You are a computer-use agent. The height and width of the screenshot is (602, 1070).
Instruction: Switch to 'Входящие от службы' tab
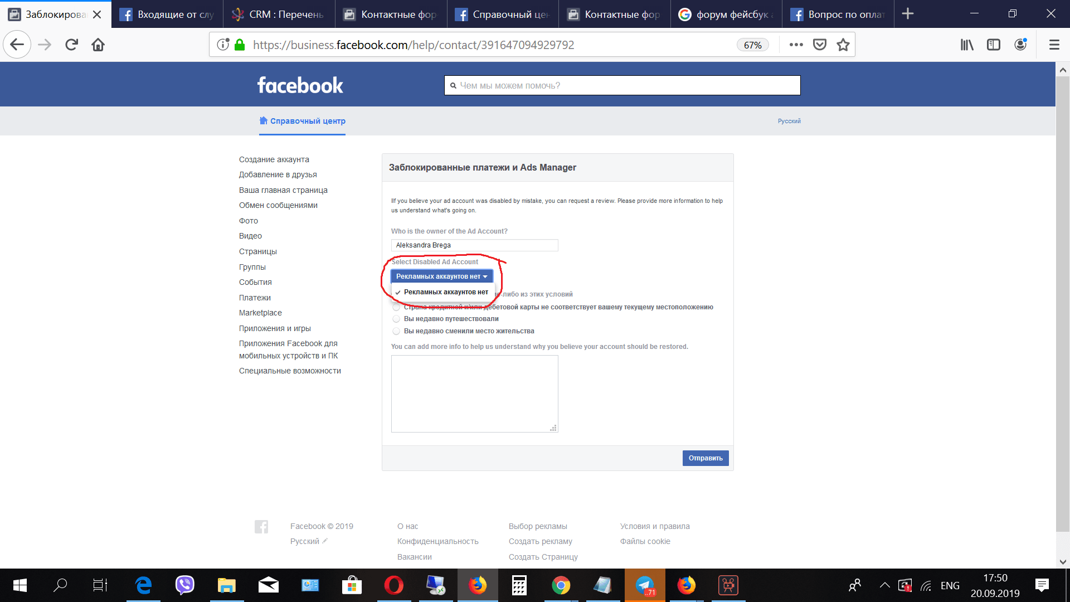167,14
